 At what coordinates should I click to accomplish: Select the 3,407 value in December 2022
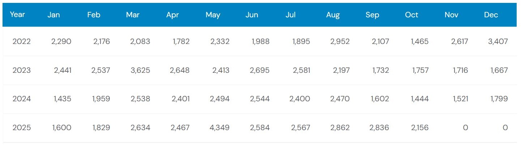[x=498, y=41]
